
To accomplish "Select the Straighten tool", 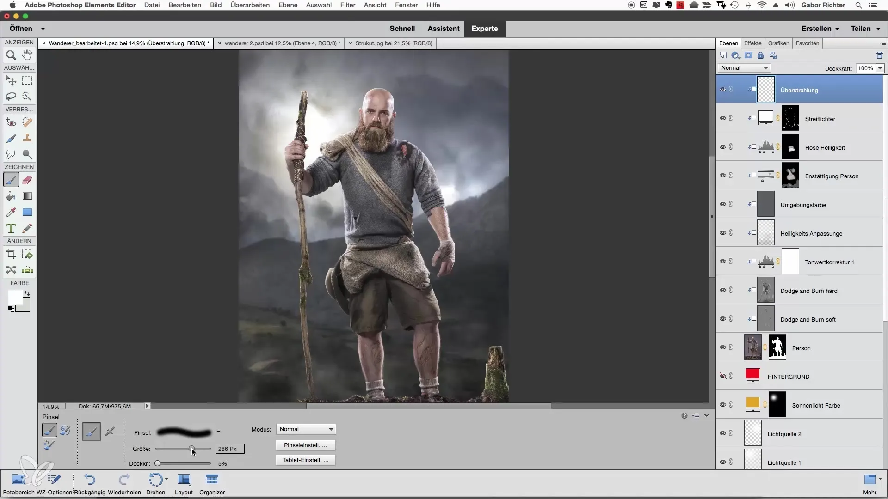I will pos(27,270).
